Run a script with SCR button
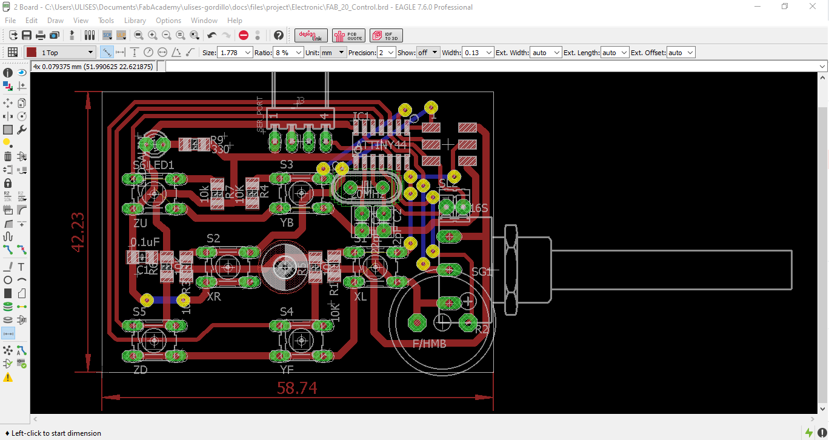Viewport: 829px width, 440px height. (x=107, y=36)
